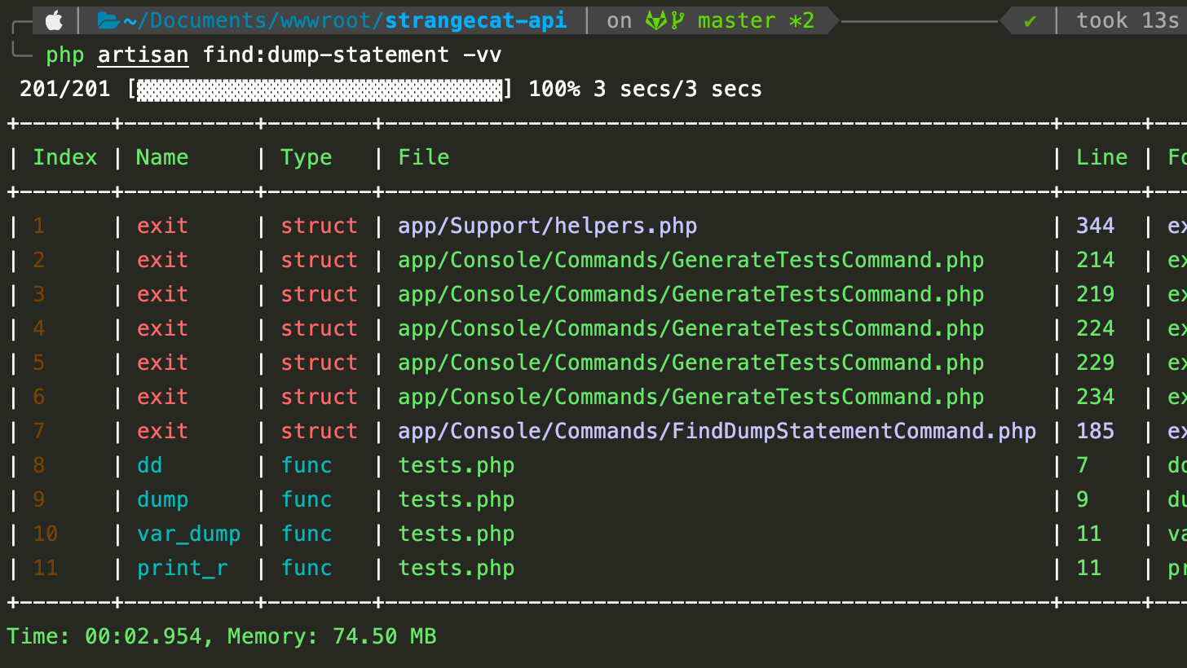Click the Index column header
This screenshot has height=668, width=1187.
point(65,157)
